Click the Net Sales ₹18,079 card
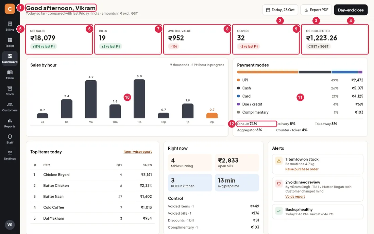This screenshot has width=374, height=234. click(x=59, y=39)
